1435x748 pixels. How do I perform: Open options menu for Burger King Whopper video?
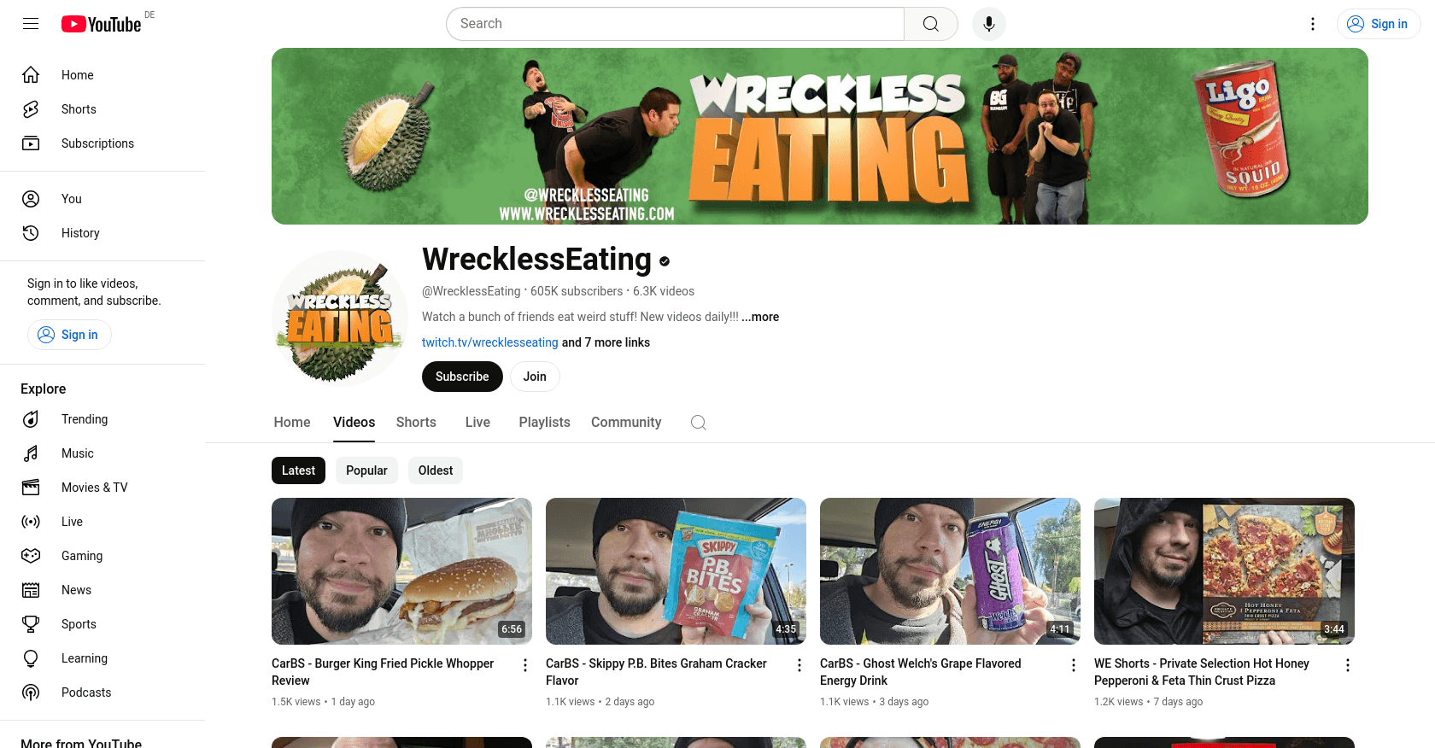pyautogui.click(x=525, y=665)
